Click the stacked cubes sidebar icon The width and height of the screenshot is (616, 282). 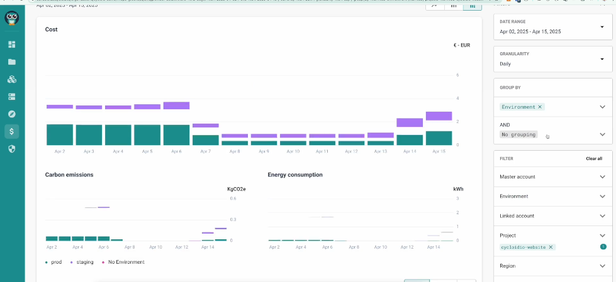point(12,80)
